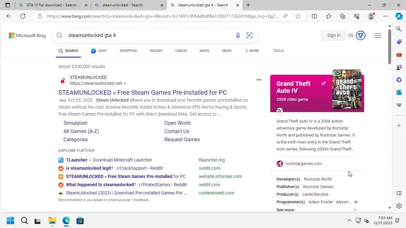Switch to the CHAT tab

[99, 51]
